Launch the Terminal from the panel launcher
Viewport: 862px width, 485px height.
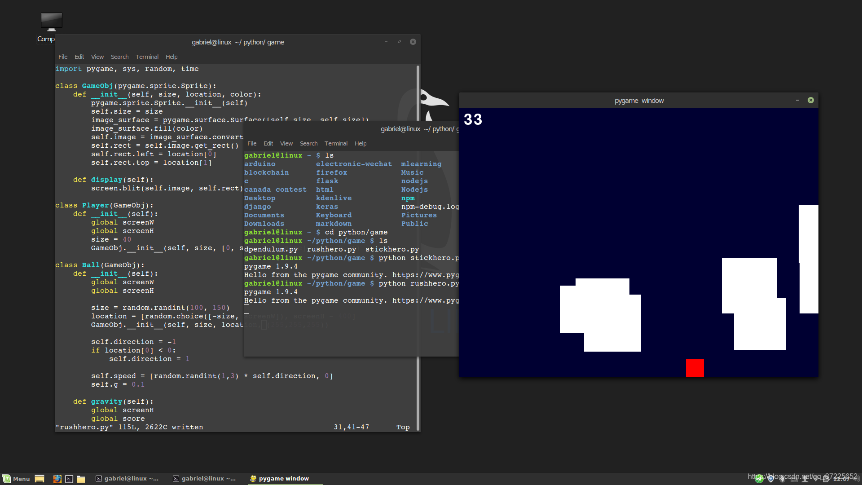coord(69,479)
